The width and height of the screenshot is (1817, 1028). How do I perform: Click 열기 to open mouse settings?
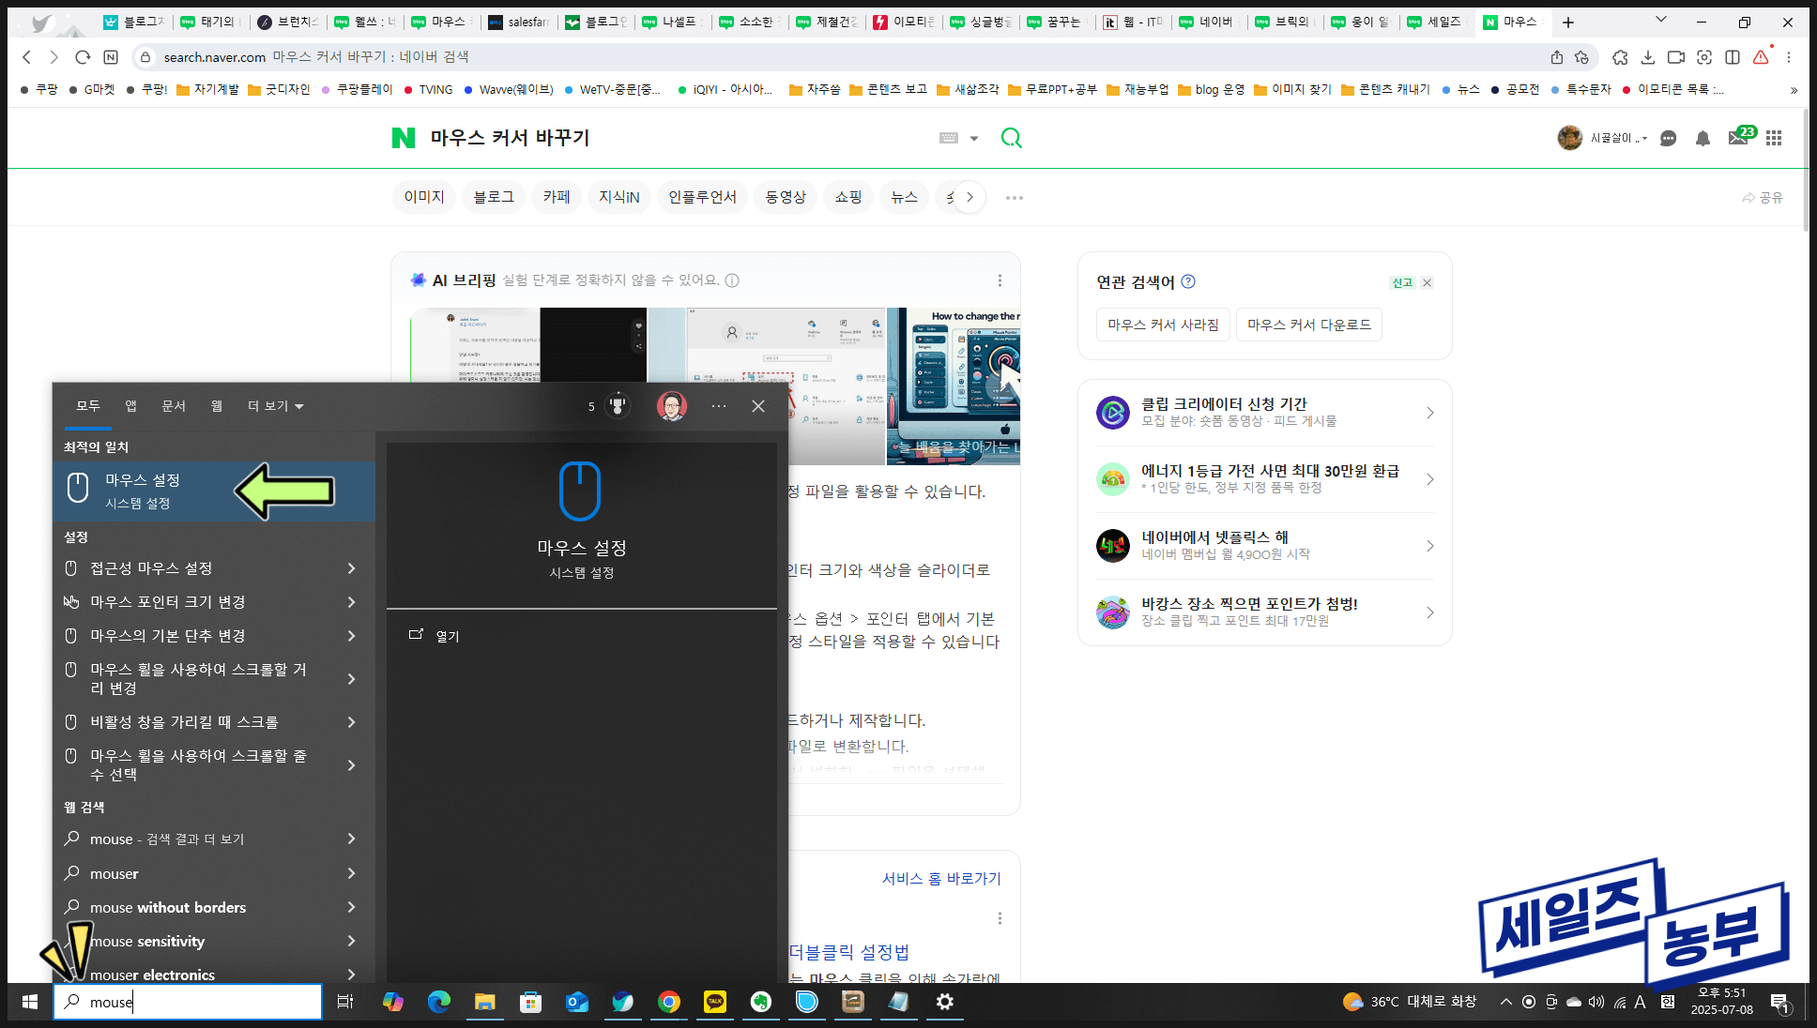447,636
